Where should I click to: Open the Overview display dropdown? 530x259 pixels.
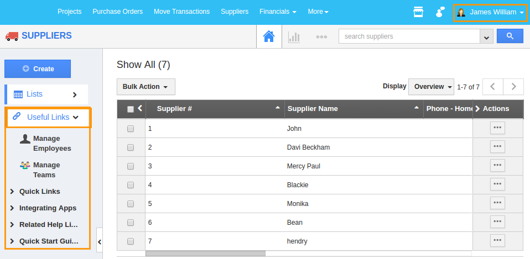click(x=431, y=87)
